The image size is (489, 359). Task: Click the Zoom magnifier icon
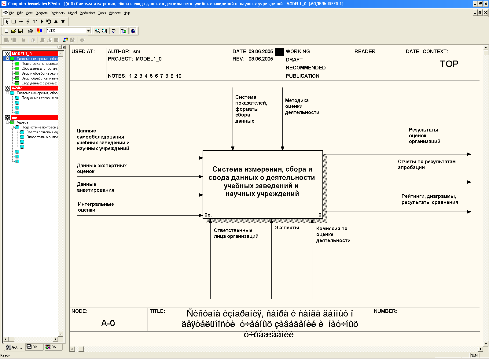coord(97,31)
